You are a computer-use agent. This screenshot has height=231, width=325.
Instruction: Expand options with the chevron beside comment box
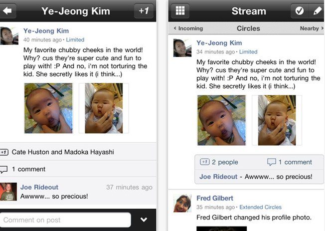pos(144,220)
